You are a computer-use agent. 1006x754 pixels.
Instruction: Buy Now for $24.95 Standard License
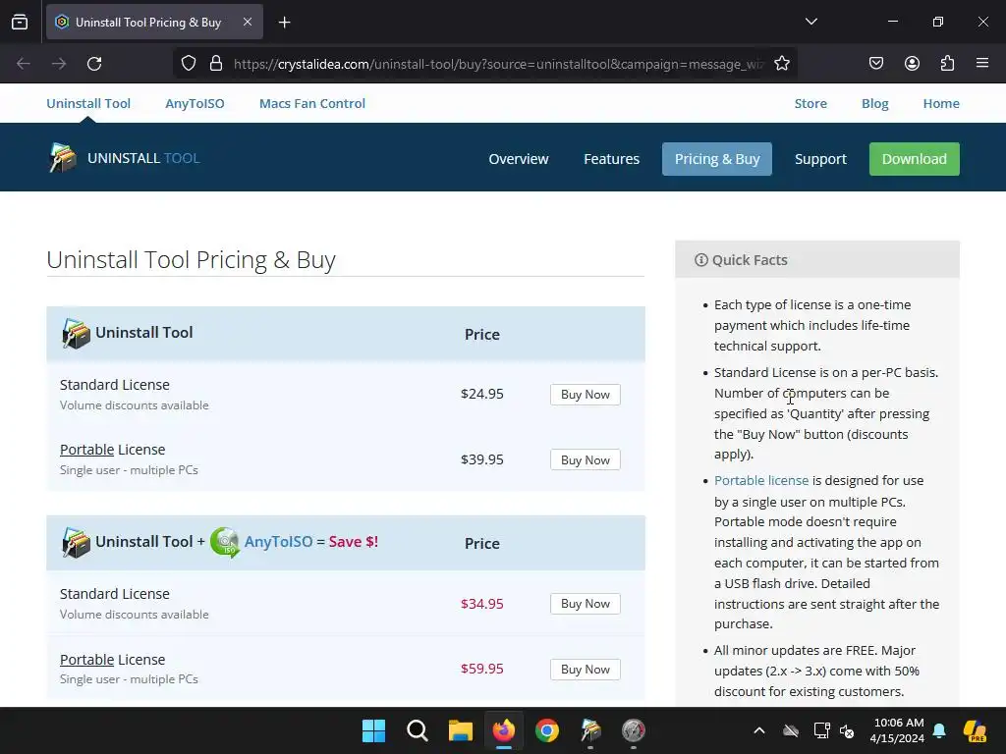click(586, 395)
